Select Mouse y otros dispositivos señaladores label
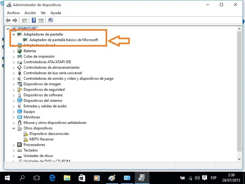The height and width of the screenshot is (184, 245). point(55,122)
